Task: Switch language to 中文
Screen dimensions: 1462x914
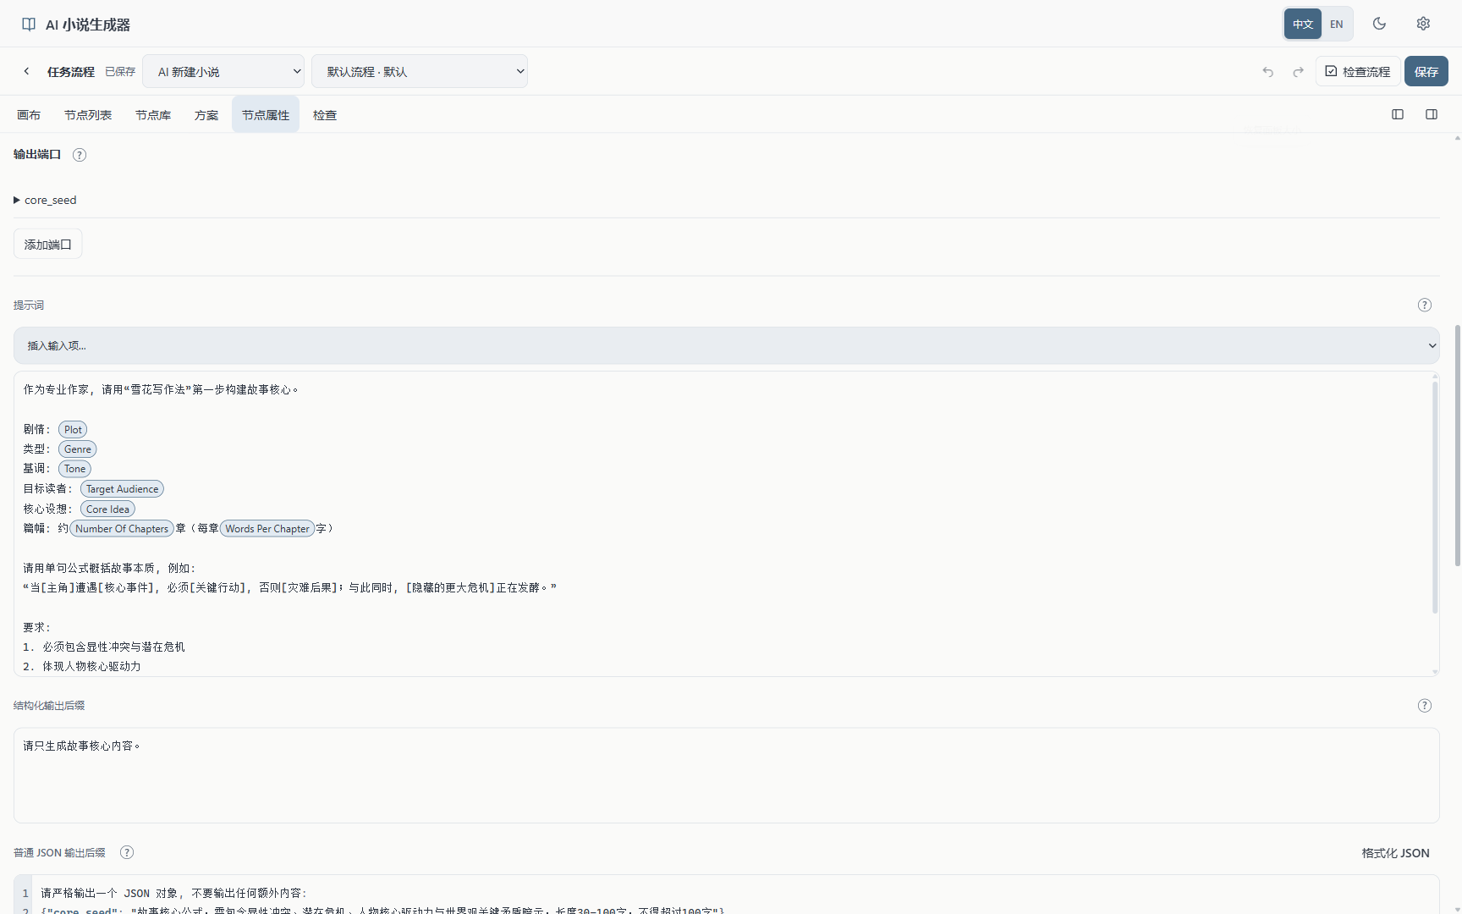Action: point(1303,24)
